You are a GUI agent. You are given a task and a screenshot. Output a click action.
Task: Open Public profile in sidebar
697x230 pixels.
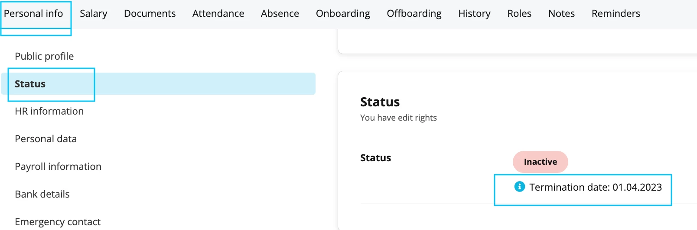click(44, 56)
